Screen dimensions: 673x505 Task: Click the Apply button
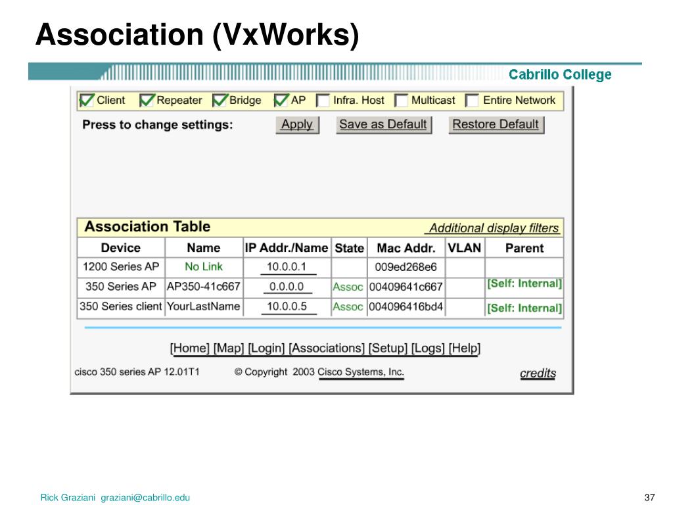[298, 125]
